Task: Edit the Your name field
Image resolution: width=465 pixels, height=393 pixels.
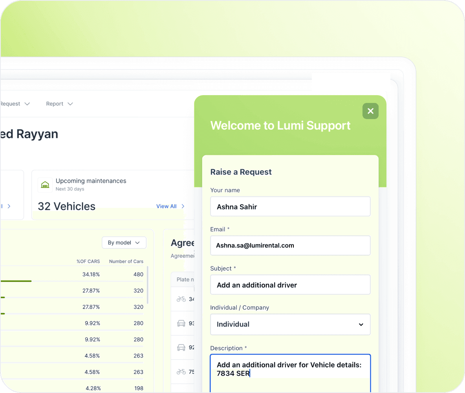Action: (x=290, y=207)
